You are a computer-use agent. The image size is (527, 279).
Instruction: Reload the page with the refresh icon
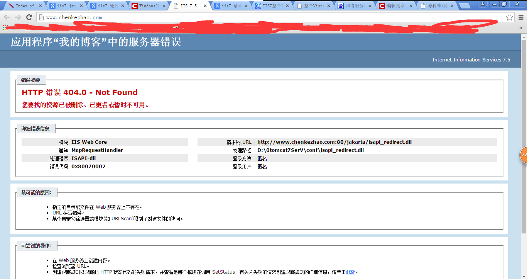pyautogui.click(x=29, y=17)
